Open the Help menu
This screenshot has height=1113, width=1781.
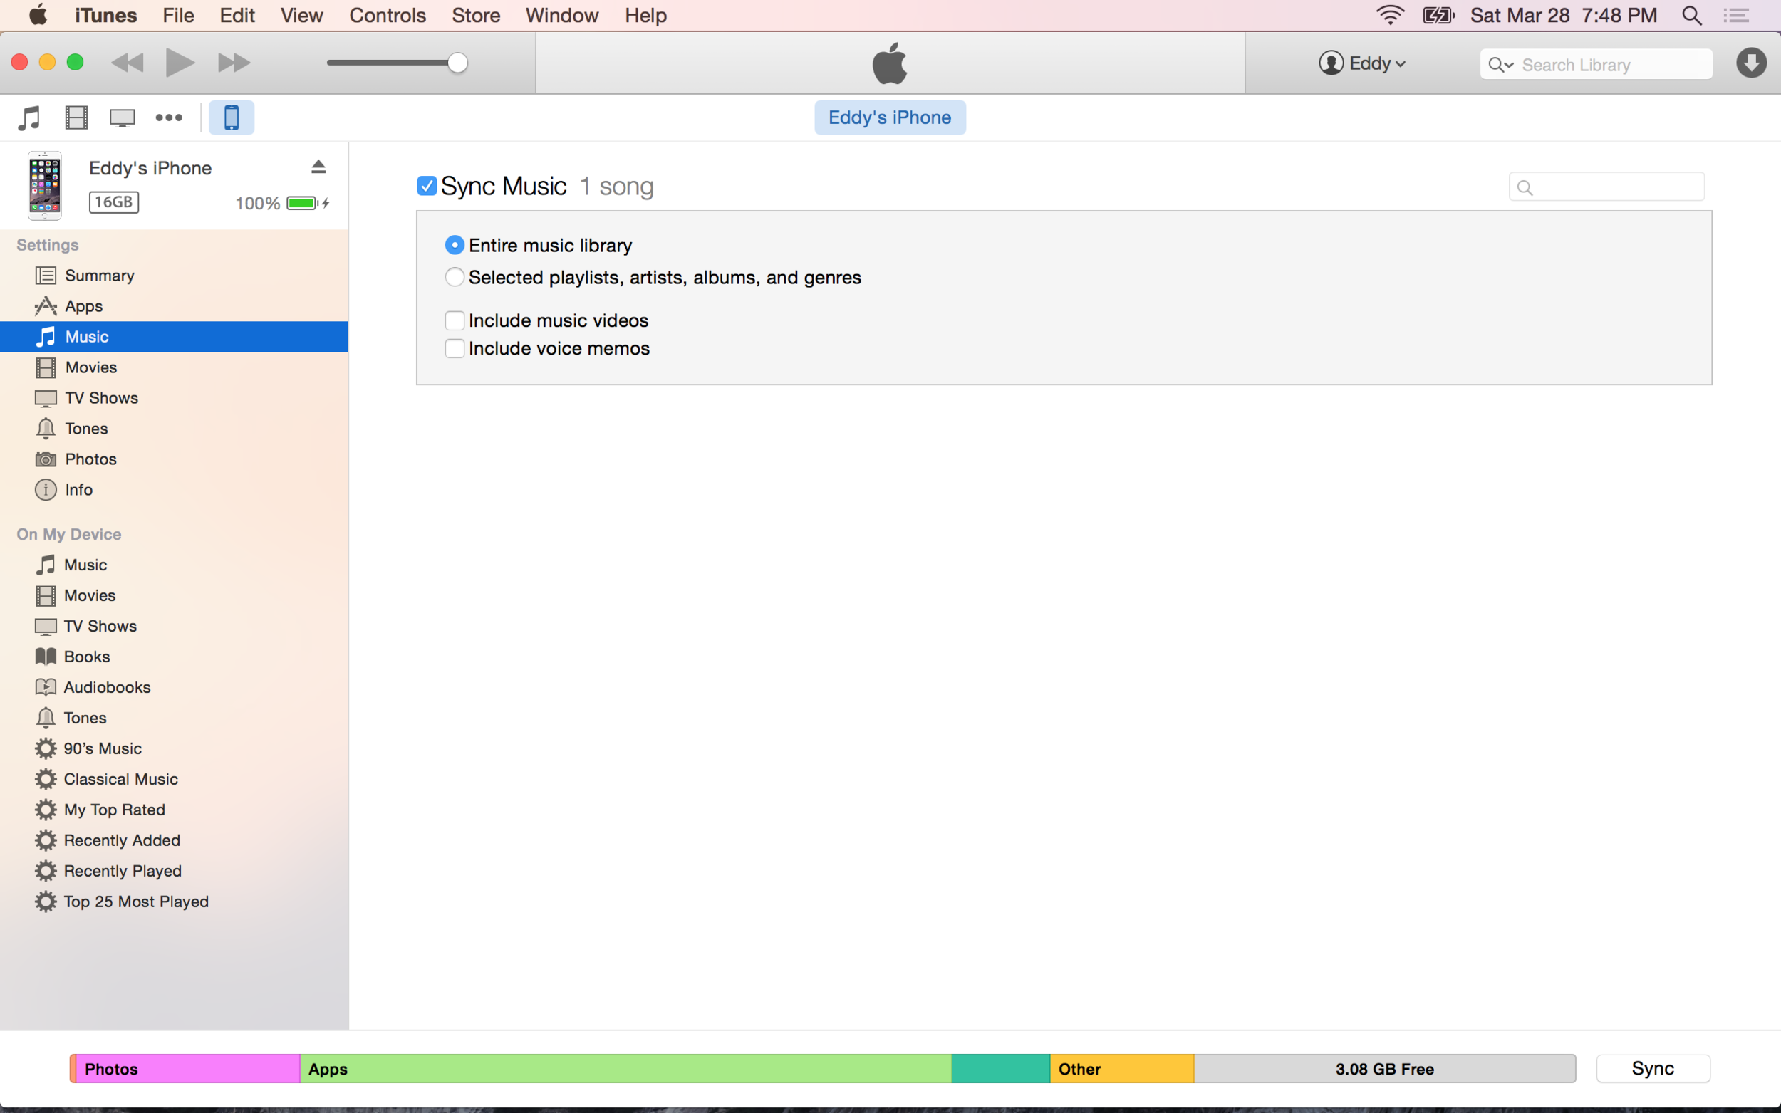click(645, 16)
